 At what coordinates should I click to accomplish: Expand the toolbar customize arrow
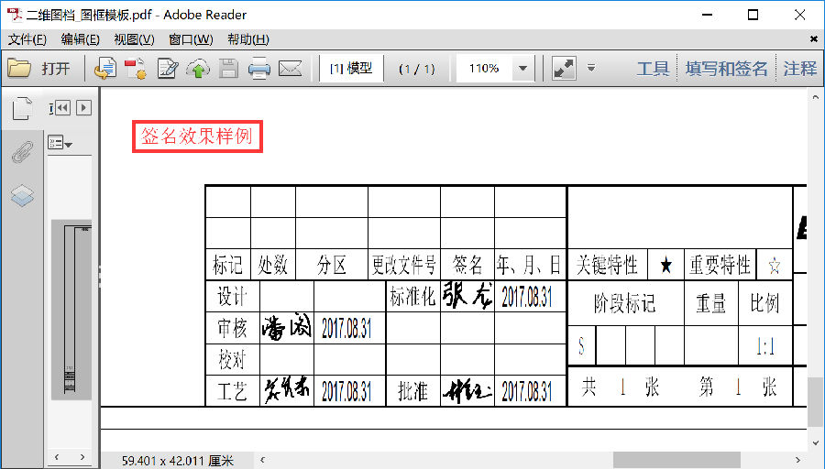(x=591, y=68)
